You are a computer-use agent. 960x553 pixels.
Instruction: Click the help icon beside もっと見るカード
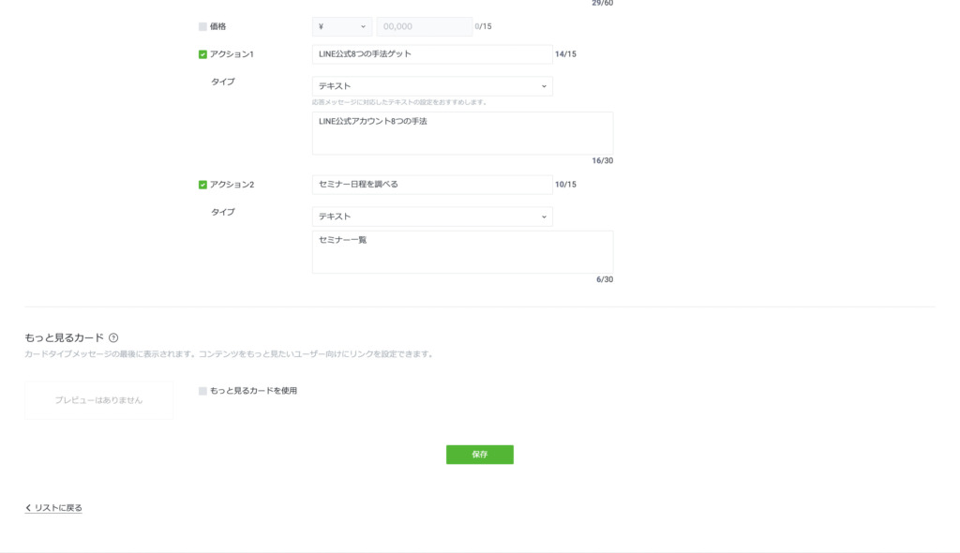pos(113,337)
